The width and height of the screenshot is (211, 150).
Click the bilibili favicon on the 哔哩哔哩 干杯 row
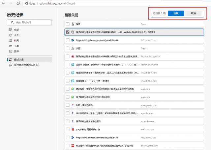click(73, 81)
